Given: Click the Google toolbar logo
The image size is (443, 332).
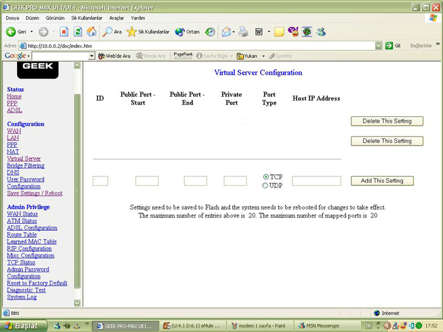Looking at the screenshot, I should 15,56.
